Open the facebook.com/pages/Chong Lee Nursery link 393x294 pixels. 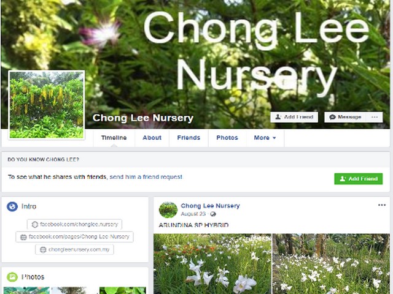point(74,237)
